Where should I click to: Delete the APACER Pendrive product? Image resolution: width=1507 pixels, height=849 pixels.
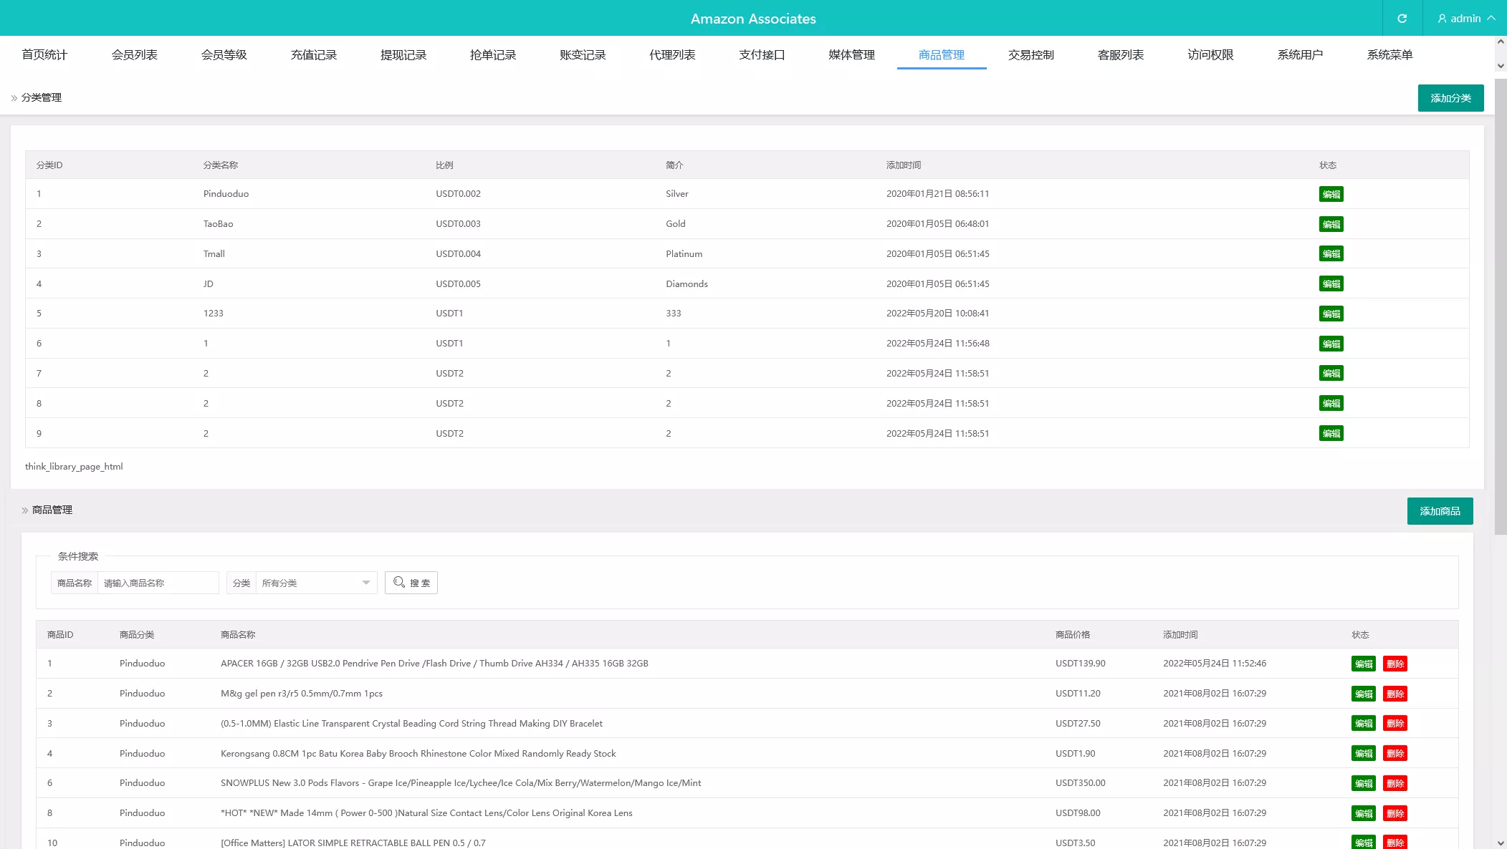click(x=1394, y=664)
